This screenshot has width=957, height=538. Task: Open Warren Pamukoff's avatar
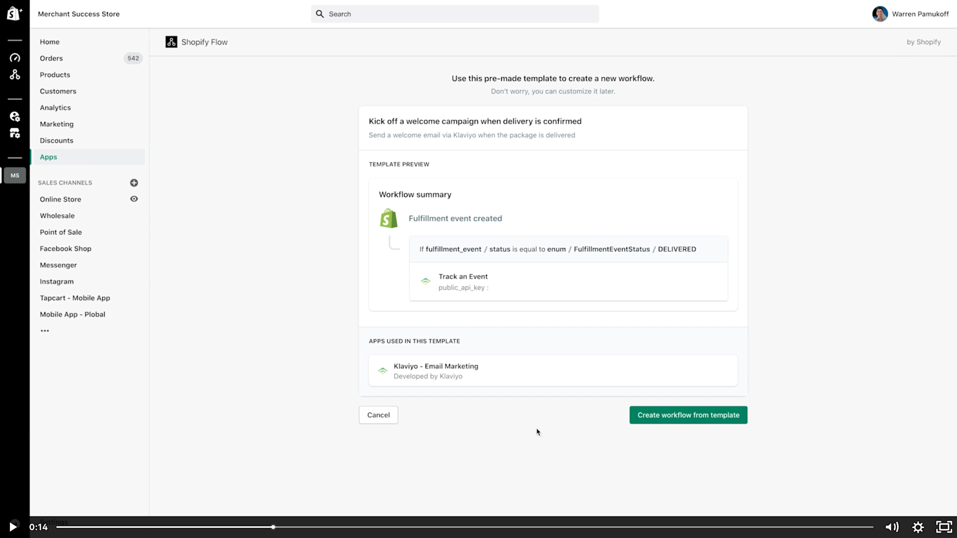(x=880, y=14)
